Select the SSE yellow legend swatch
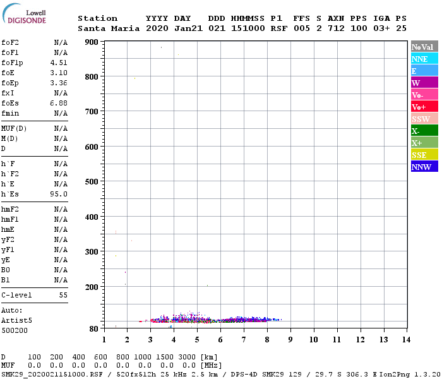The image size is (442, 379). point(424,155)
